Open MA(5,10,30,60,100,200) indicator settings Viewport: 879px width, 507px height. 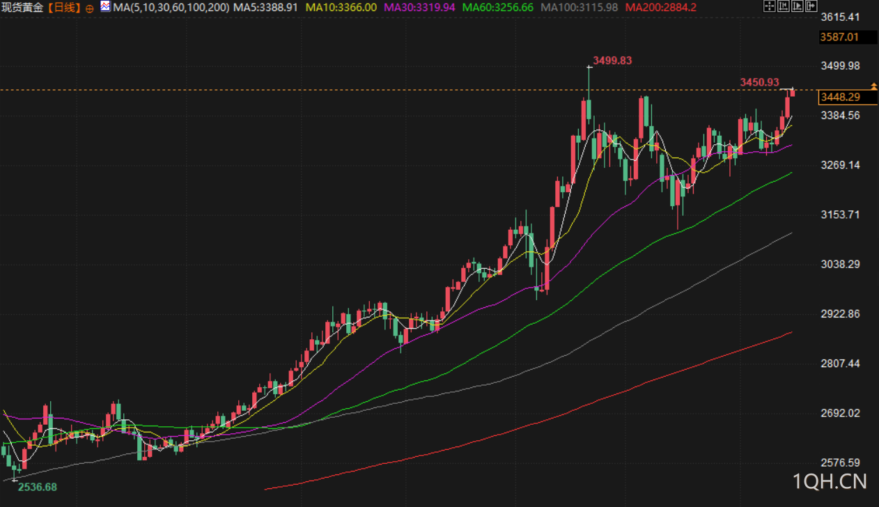tap(171, 8)
